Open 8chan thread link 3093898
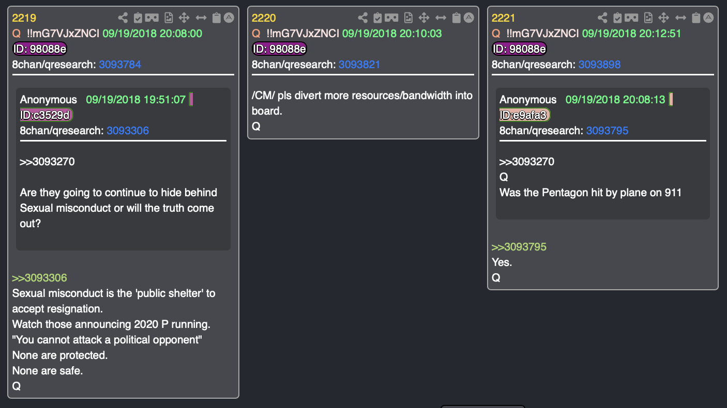This screenshot has height=408, width=727. click(x=599, y=65)
